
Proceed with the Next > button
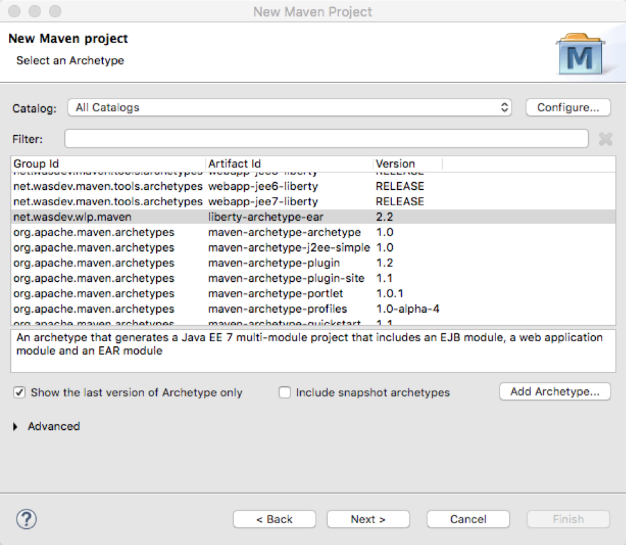coord(368,519)
